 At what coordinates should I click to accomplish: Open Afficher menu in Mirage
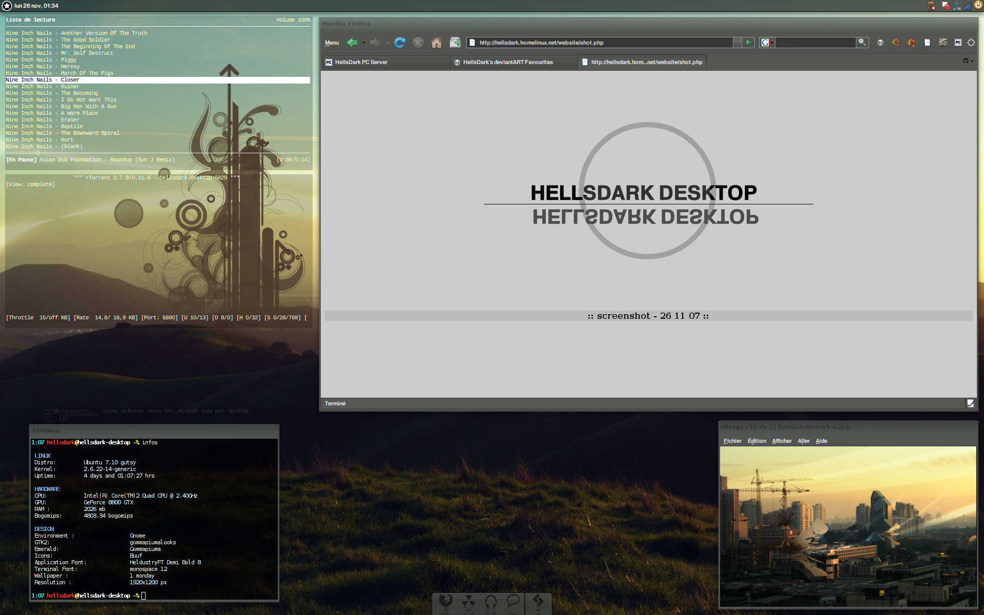click(x=782, y=441)
